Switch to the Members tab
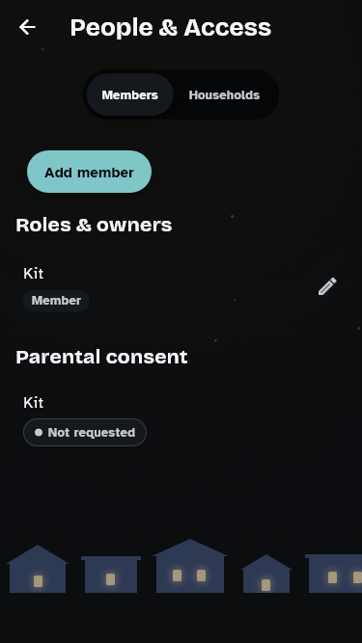Viewport: 362px width, 643px height. point(129,94)
